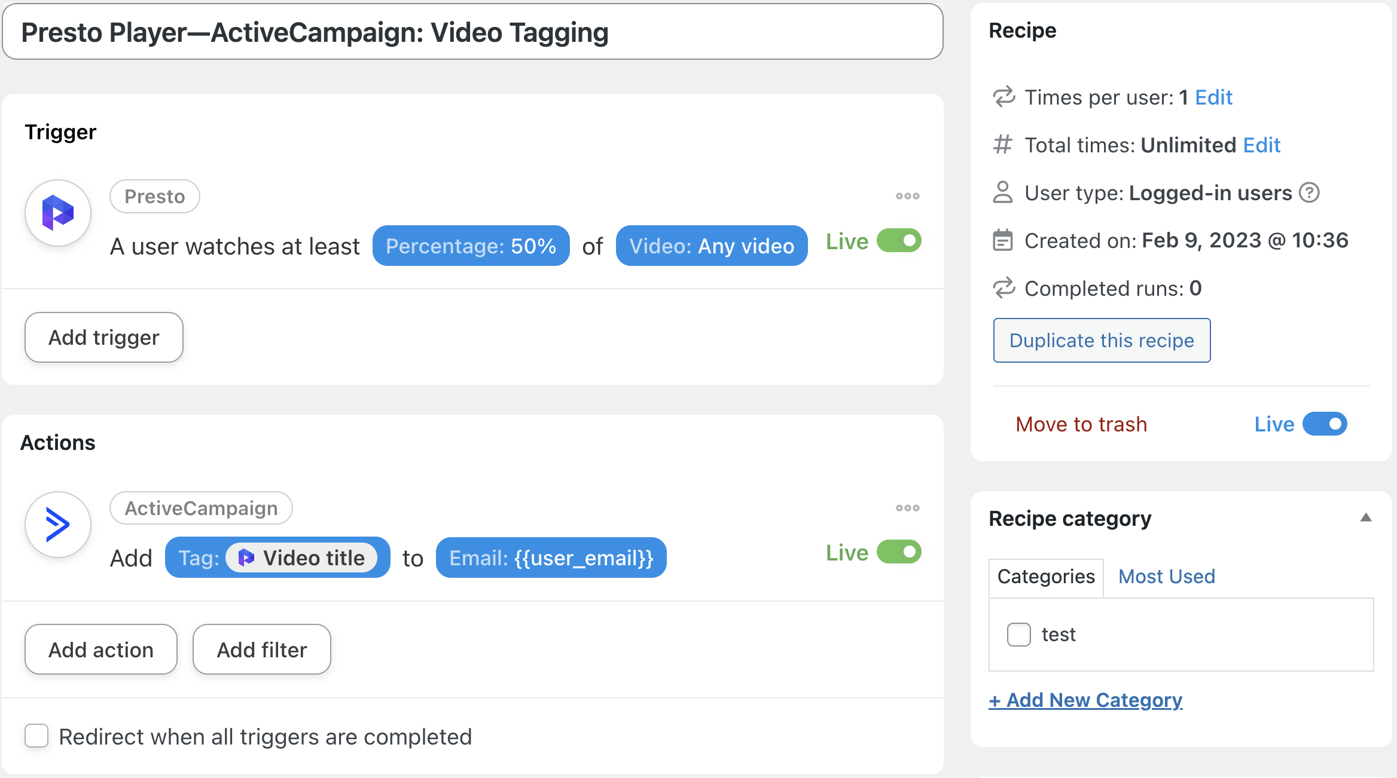Open the Tag: Video title field
Screen dimensions: 1397x778
(277, 558)
